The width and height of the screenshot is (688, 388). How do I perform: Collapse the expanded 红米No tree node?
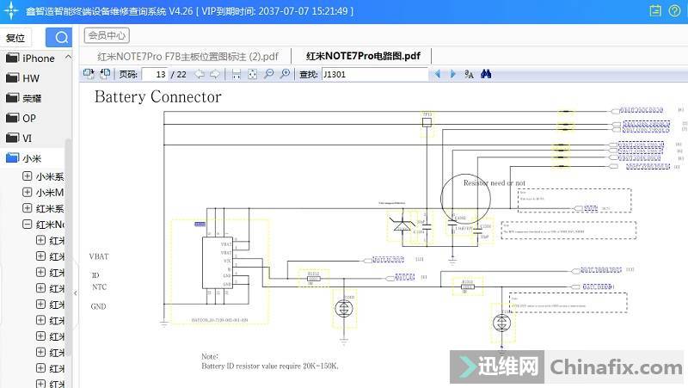point(28,225)
